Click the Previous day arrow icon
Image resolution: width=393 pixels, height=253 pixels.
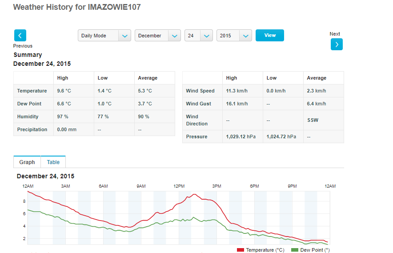click(x=20, y=36)
